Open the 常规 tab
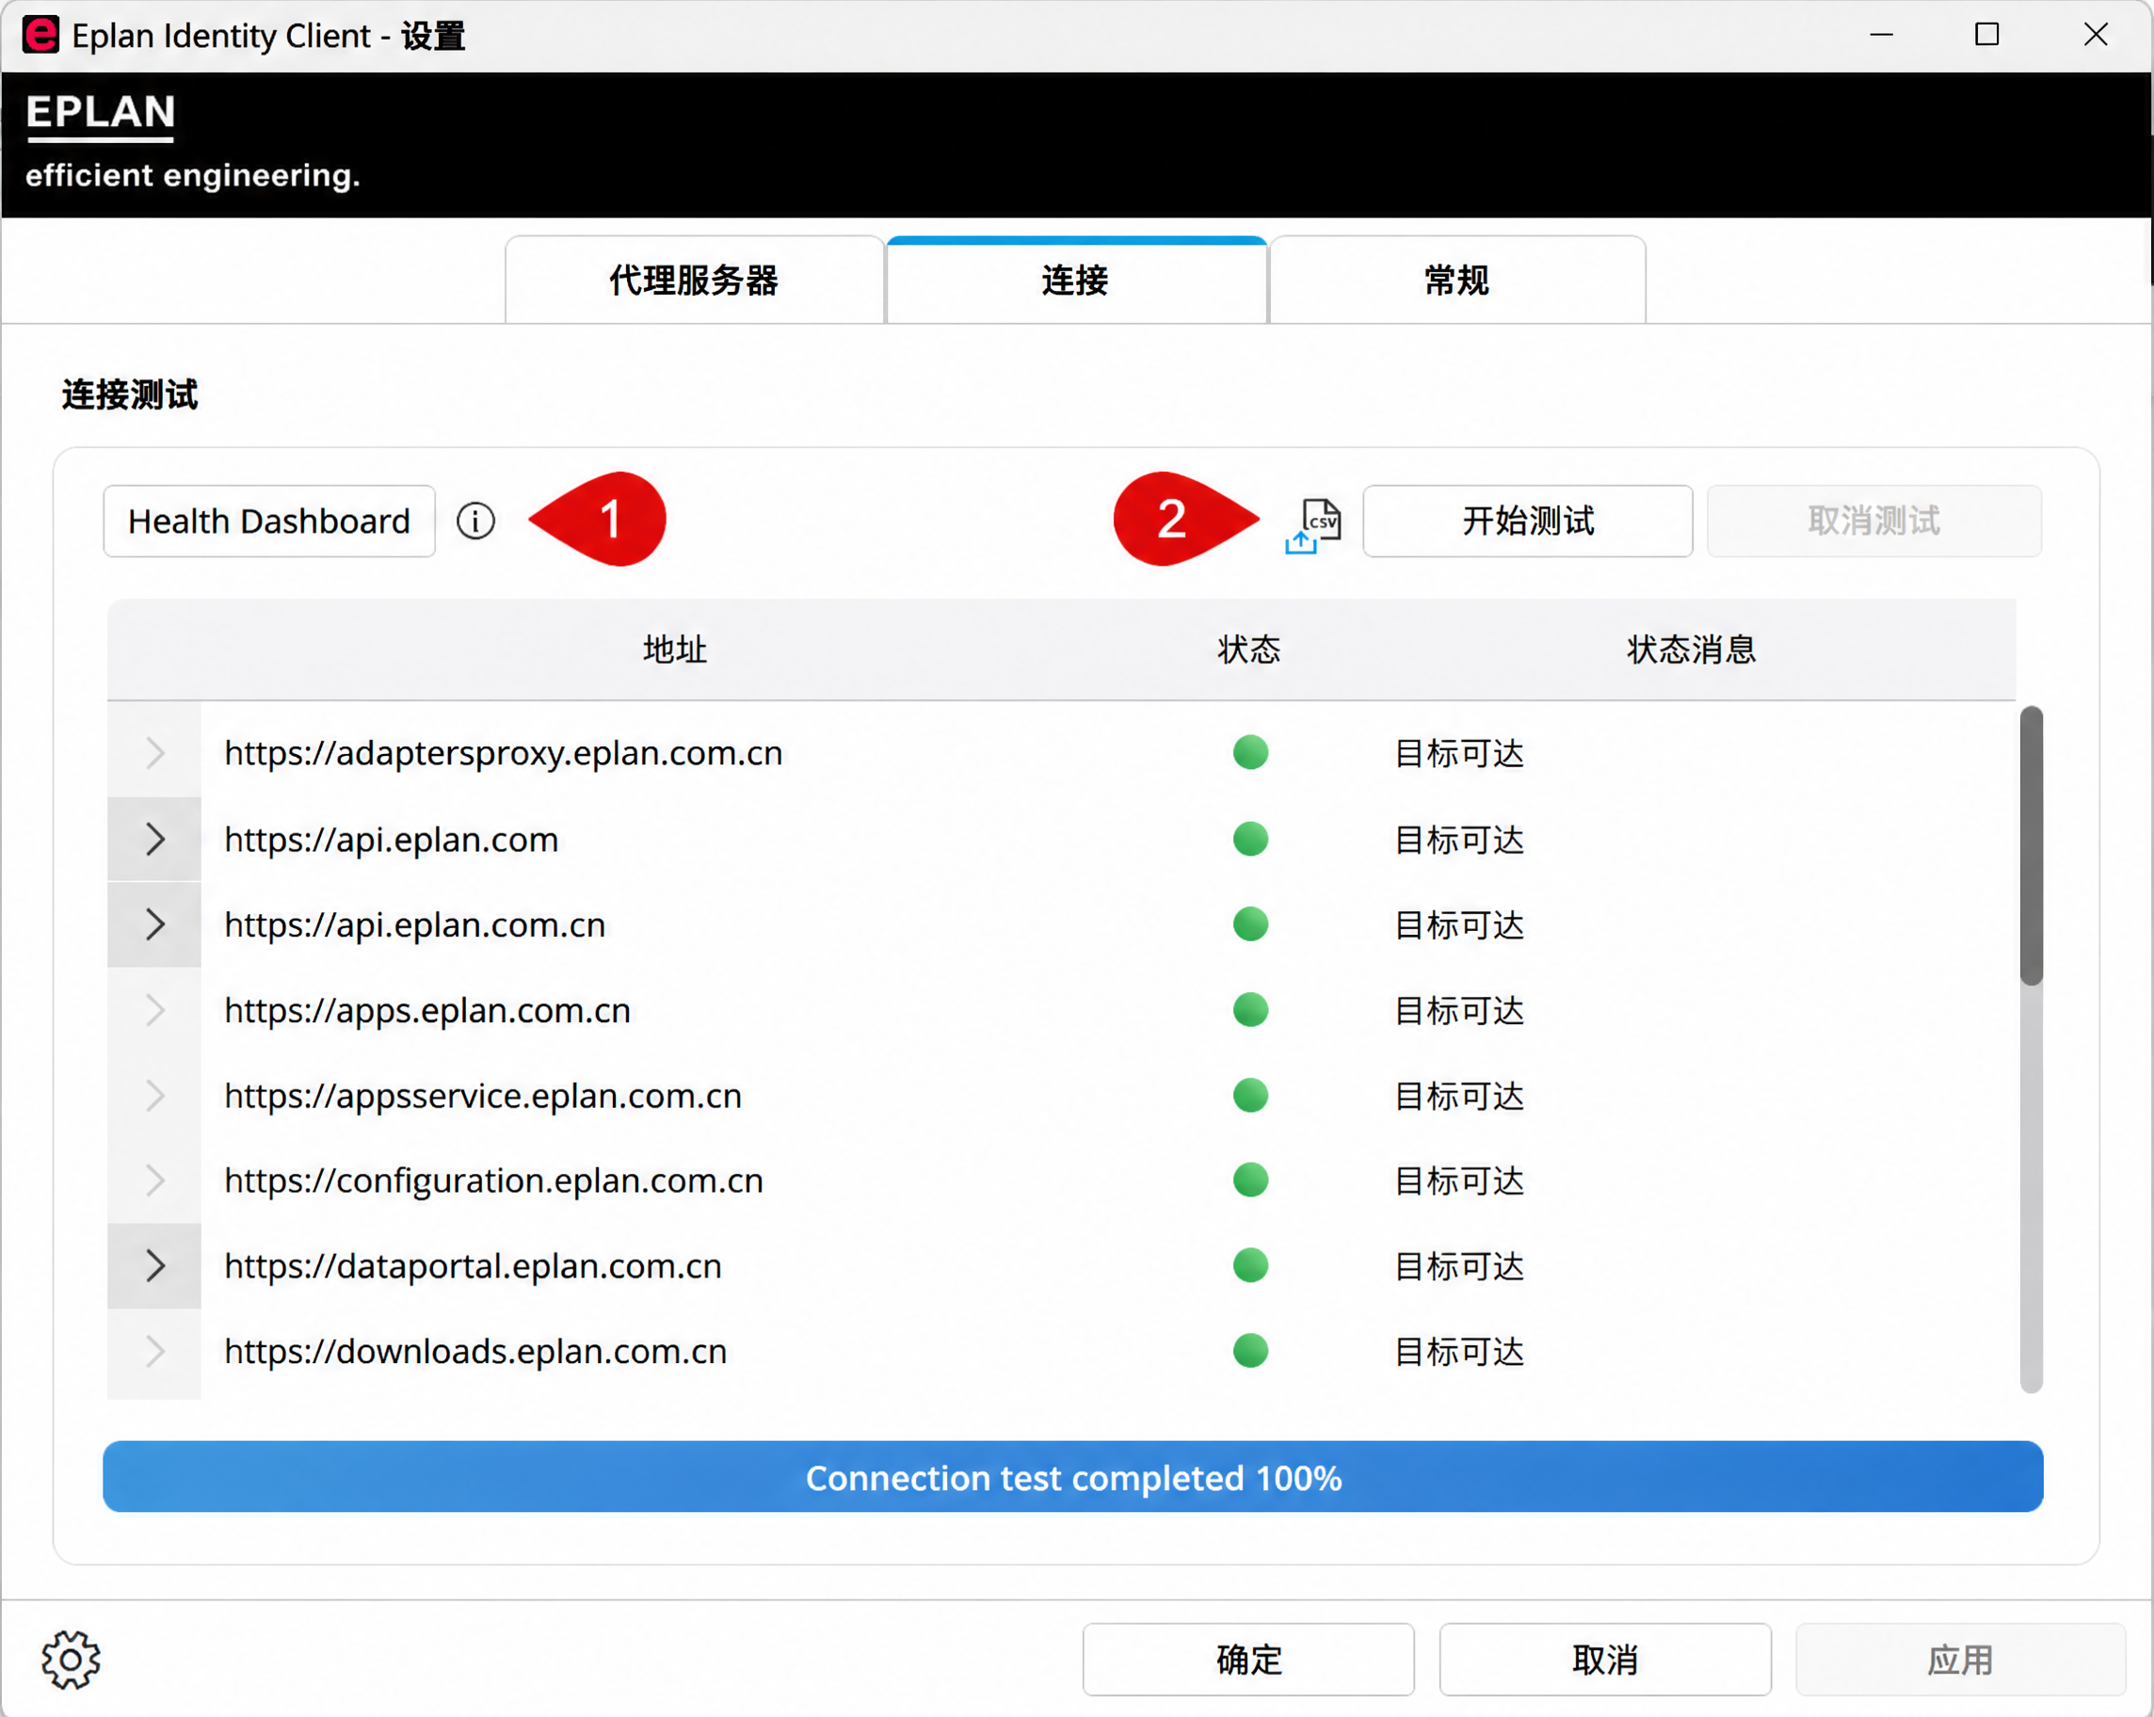The width and height of the screenshot is (2154, 1717). point(1457,280)
